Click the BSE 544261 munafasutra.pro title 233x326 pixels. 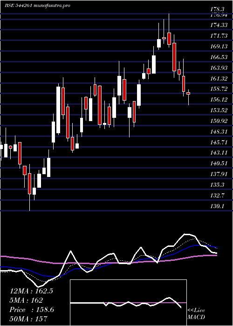[37, 6]
